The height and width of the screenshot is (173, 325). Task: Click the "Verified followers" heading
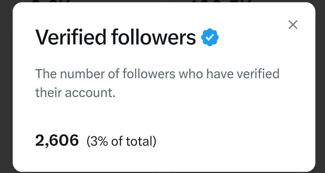tap(115, 37)
